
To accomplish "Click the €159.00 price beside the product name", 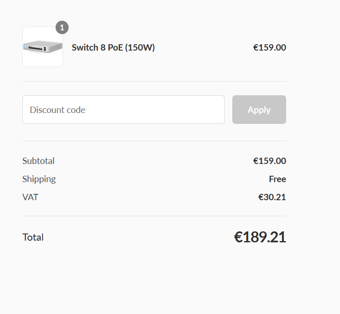I will click(269, 48).
